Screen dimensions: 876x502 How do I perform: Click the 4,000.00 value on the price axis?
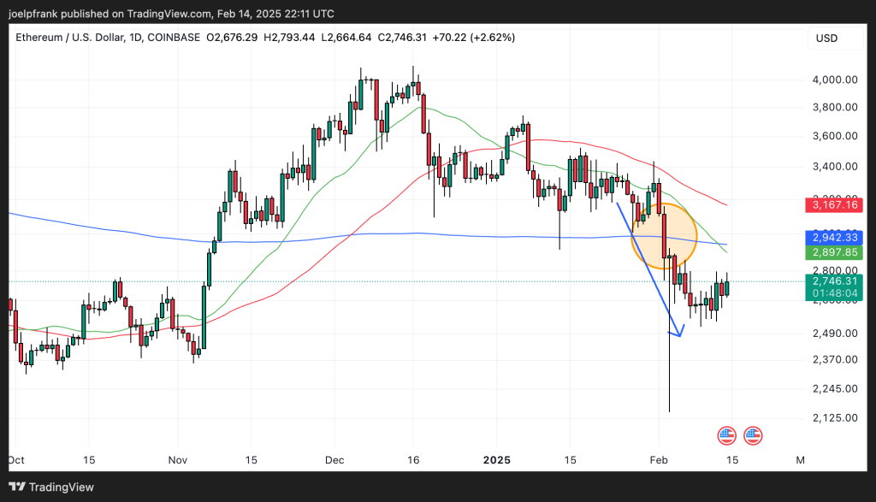point(836,80)
